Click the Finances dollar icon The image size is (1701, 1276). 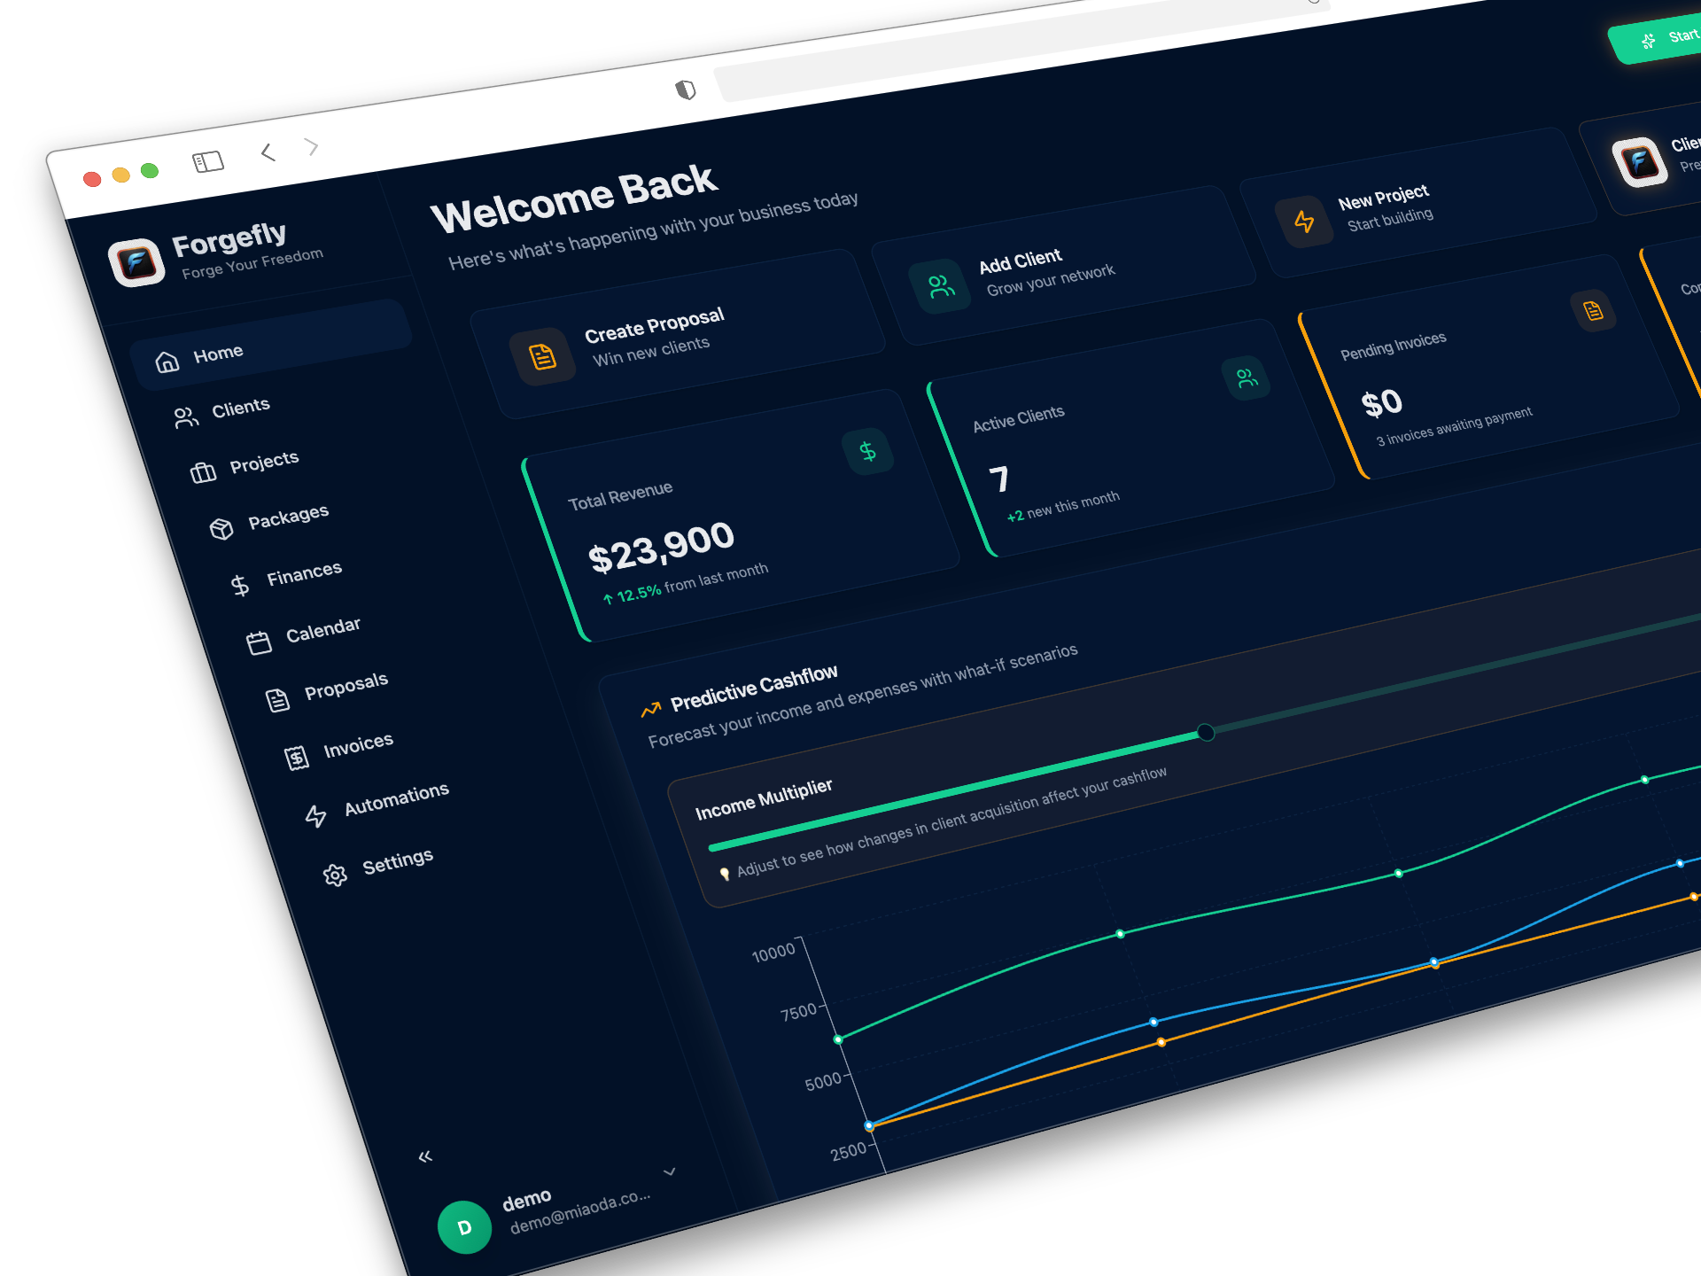tap(239, 585)
